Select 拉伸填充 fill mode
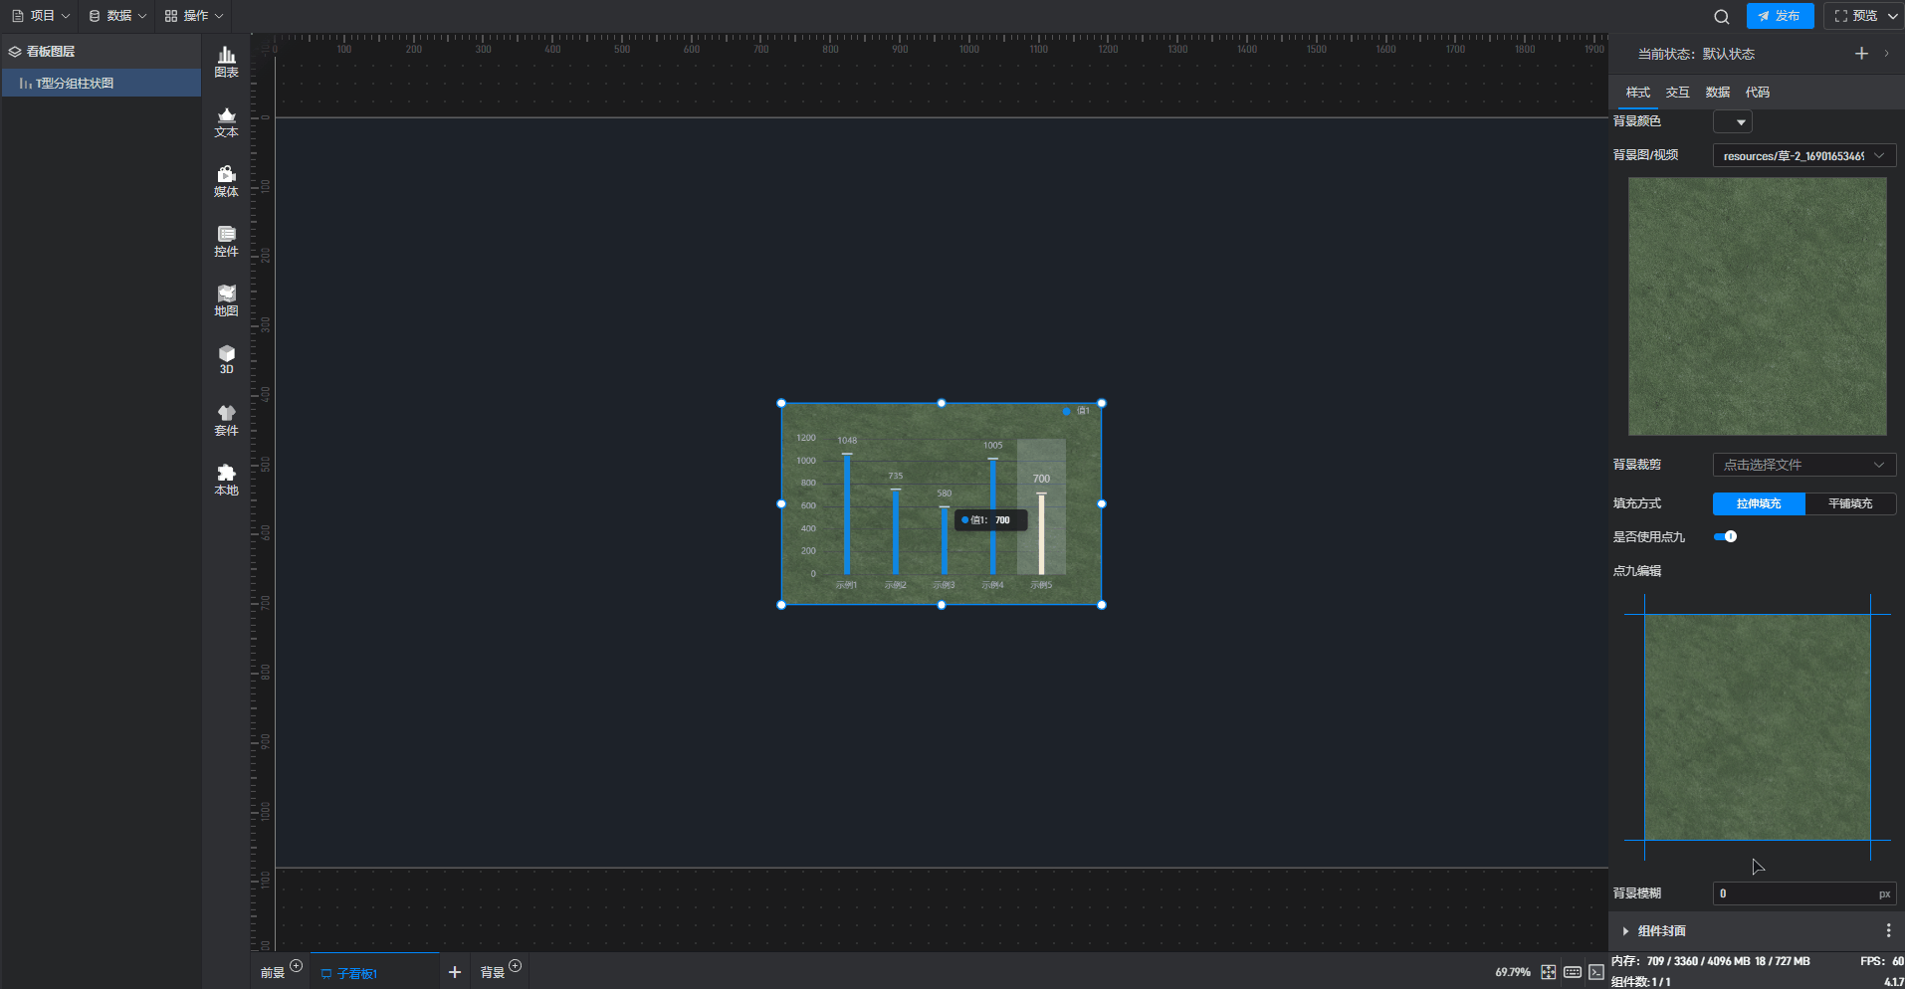This screenshot has width=1905, height=989. 1758,503
